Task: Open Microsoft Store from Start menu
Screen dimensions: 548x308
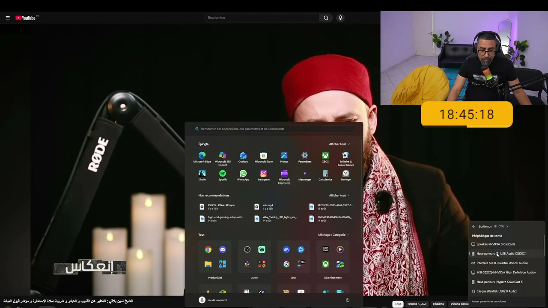Action: tap(264, 157)
